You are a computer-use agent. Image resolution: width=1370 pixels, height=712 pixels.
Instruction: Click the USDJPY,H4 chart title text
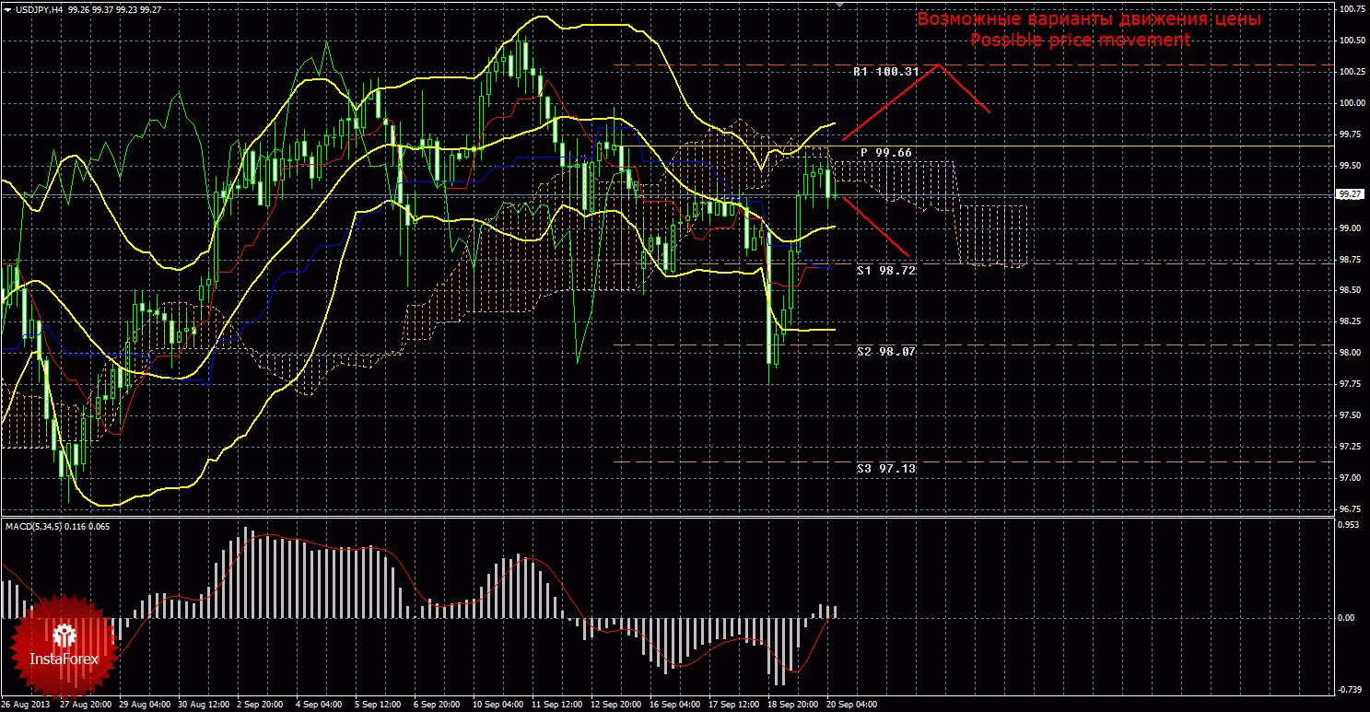click(x=38, y=9)
